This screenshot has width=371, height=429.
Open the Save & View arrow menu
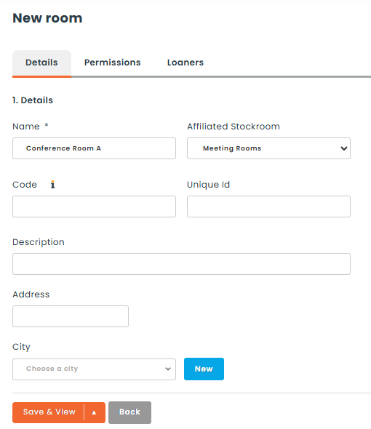94,412
